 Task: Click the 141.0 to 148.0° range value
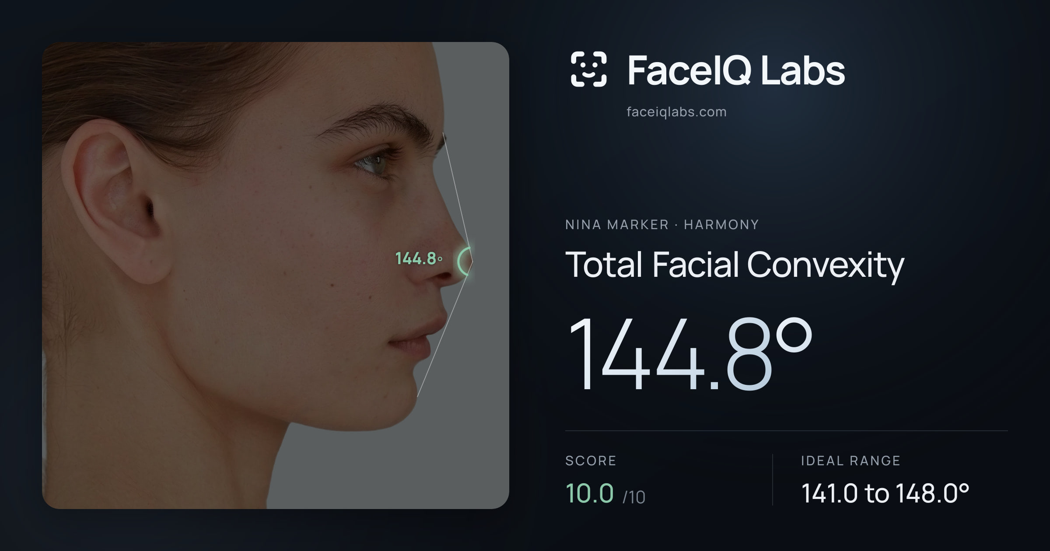tap(885, 494)
